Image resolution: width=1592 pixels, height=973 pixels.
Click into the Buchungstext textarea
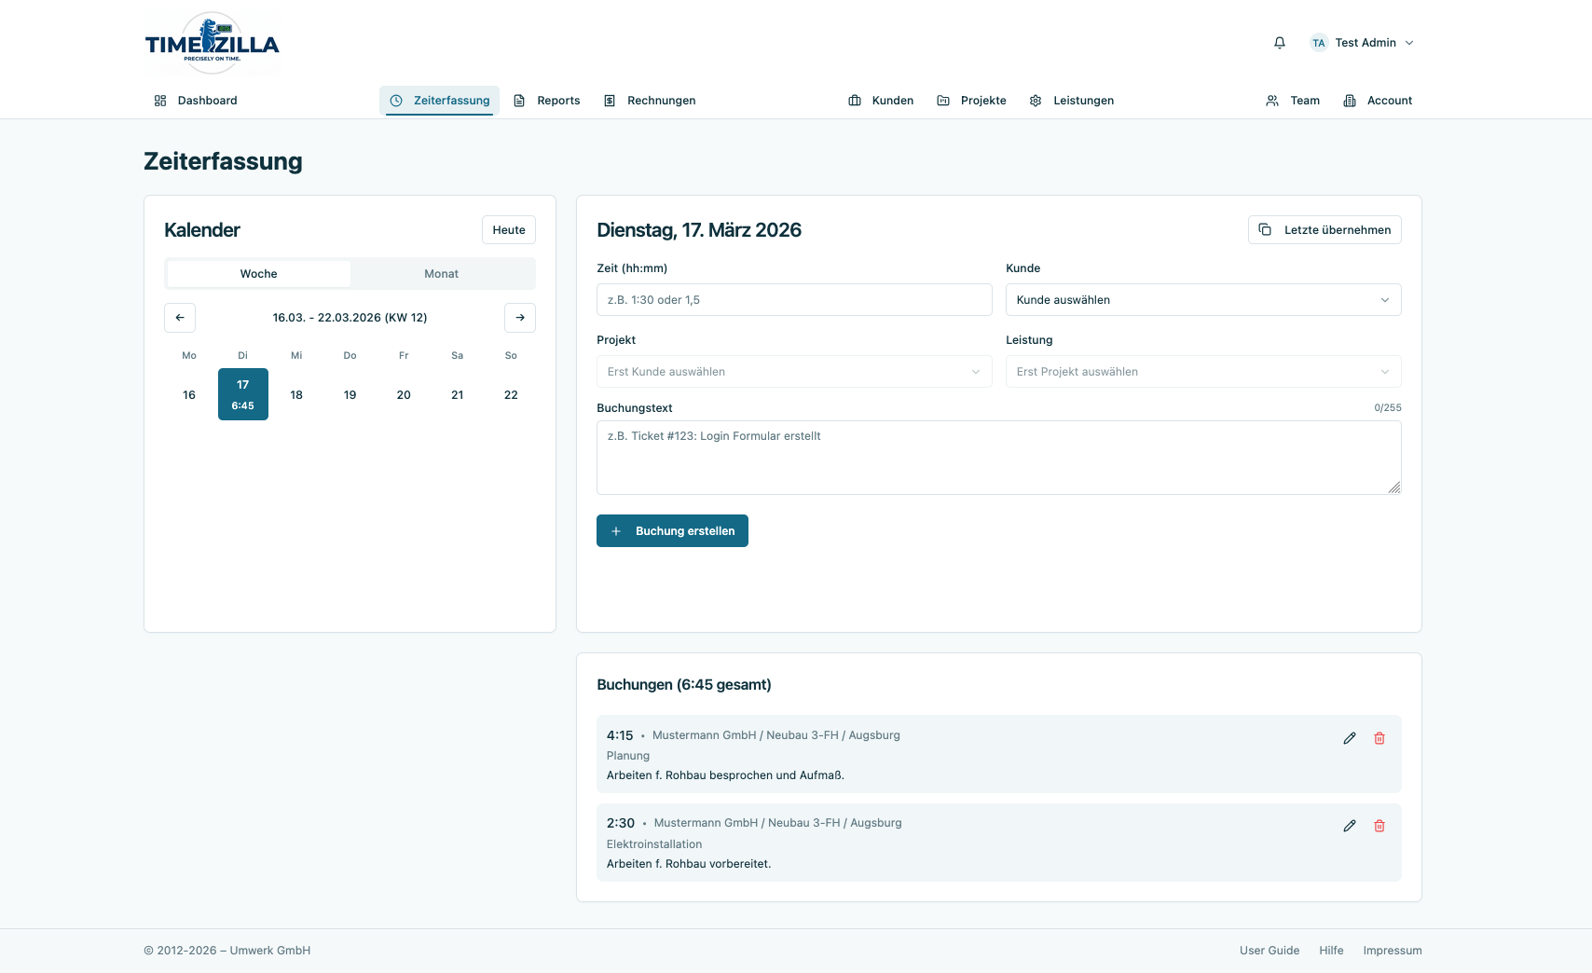coord(999,458)
